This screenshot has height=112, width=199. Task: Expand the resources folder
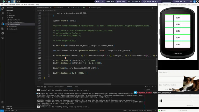click(11, 15)
